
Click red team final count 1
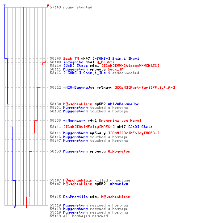[x=26, y=207]
